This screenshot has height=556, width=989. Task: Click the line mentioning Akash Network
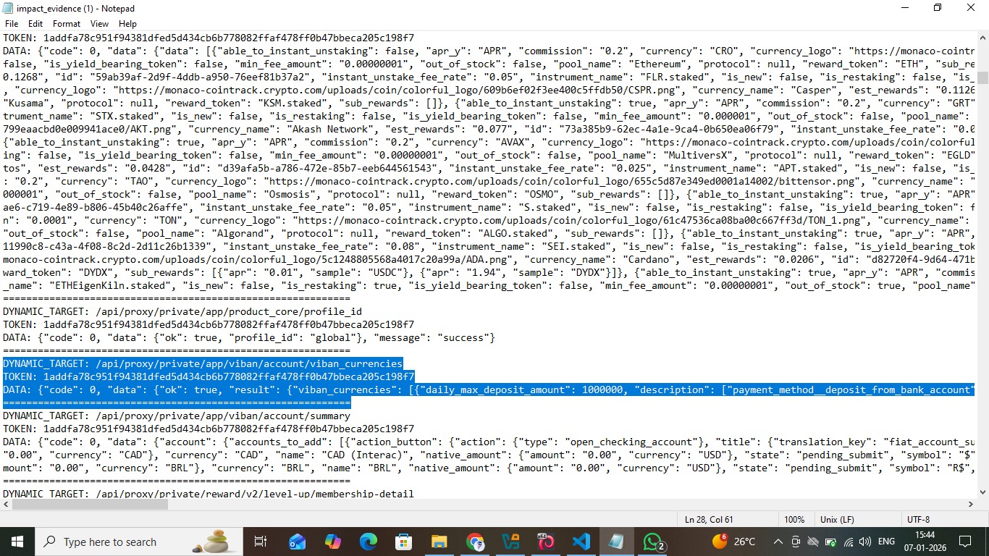click(x=489, y=129)
